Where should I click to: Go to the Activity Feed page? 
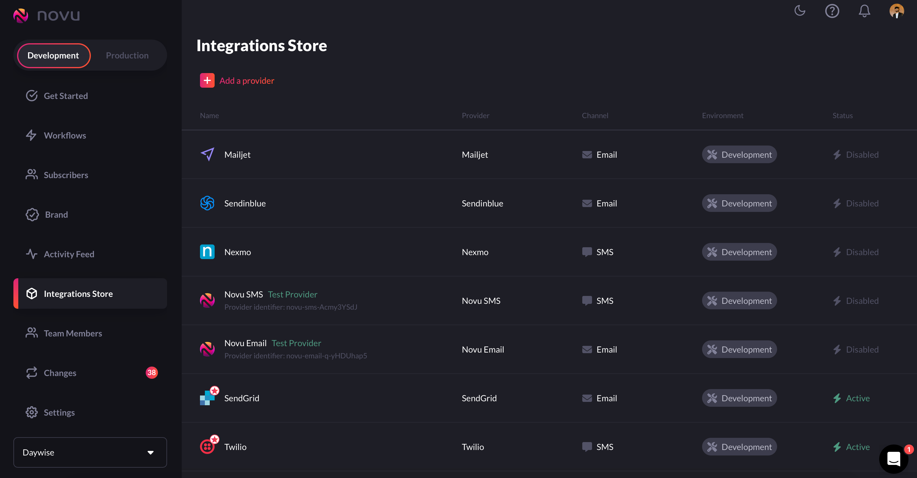[x=69, y=254]
